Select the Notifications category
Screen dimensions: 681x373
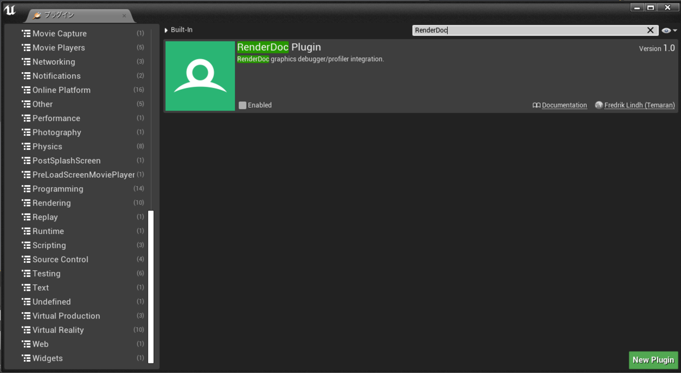pyautogui.click(x=83, y=76)
